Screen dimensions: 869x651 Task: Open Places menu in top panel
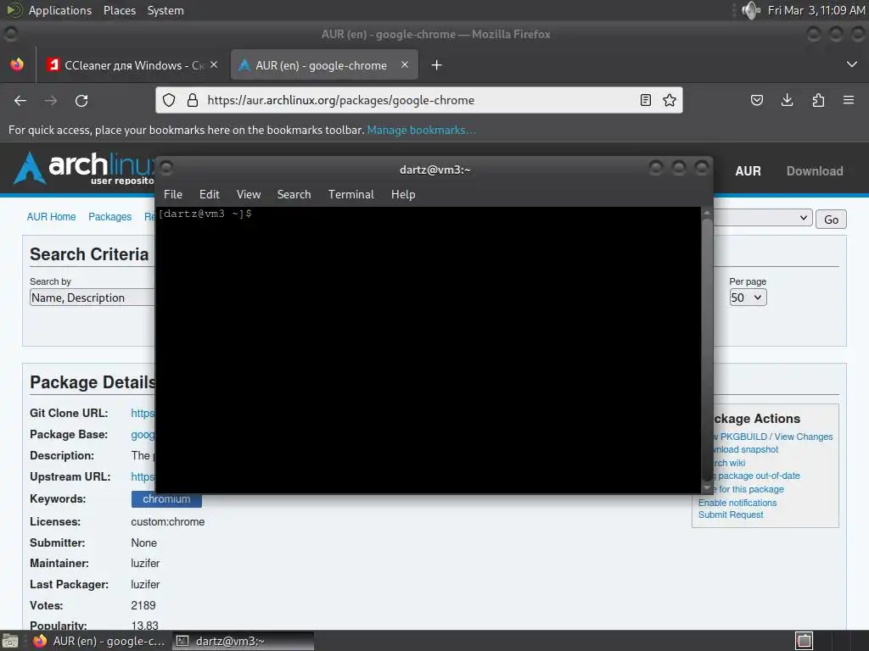pos(120,10)
